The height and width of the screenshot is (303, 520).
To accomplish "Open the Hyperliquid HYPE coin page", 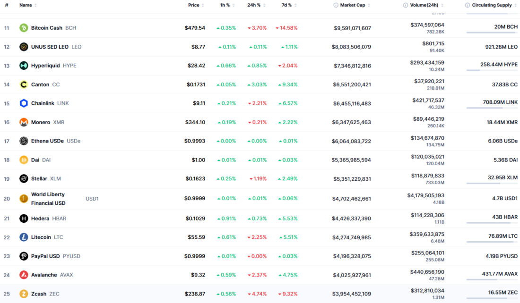I will (x=54, y=66).
